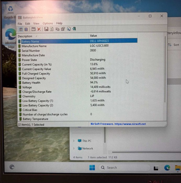The height and width of the screenshot is (183, 181).
Task: Select the Battery Temperature row
Action: click(78, 119)
